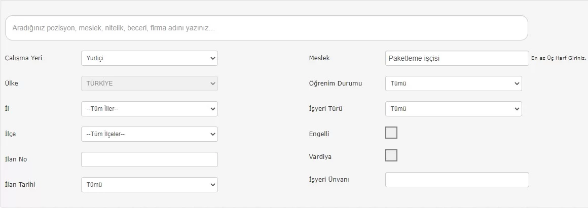Click the Vardiya label text
The image size is (588, 208).
click(320, 157)
